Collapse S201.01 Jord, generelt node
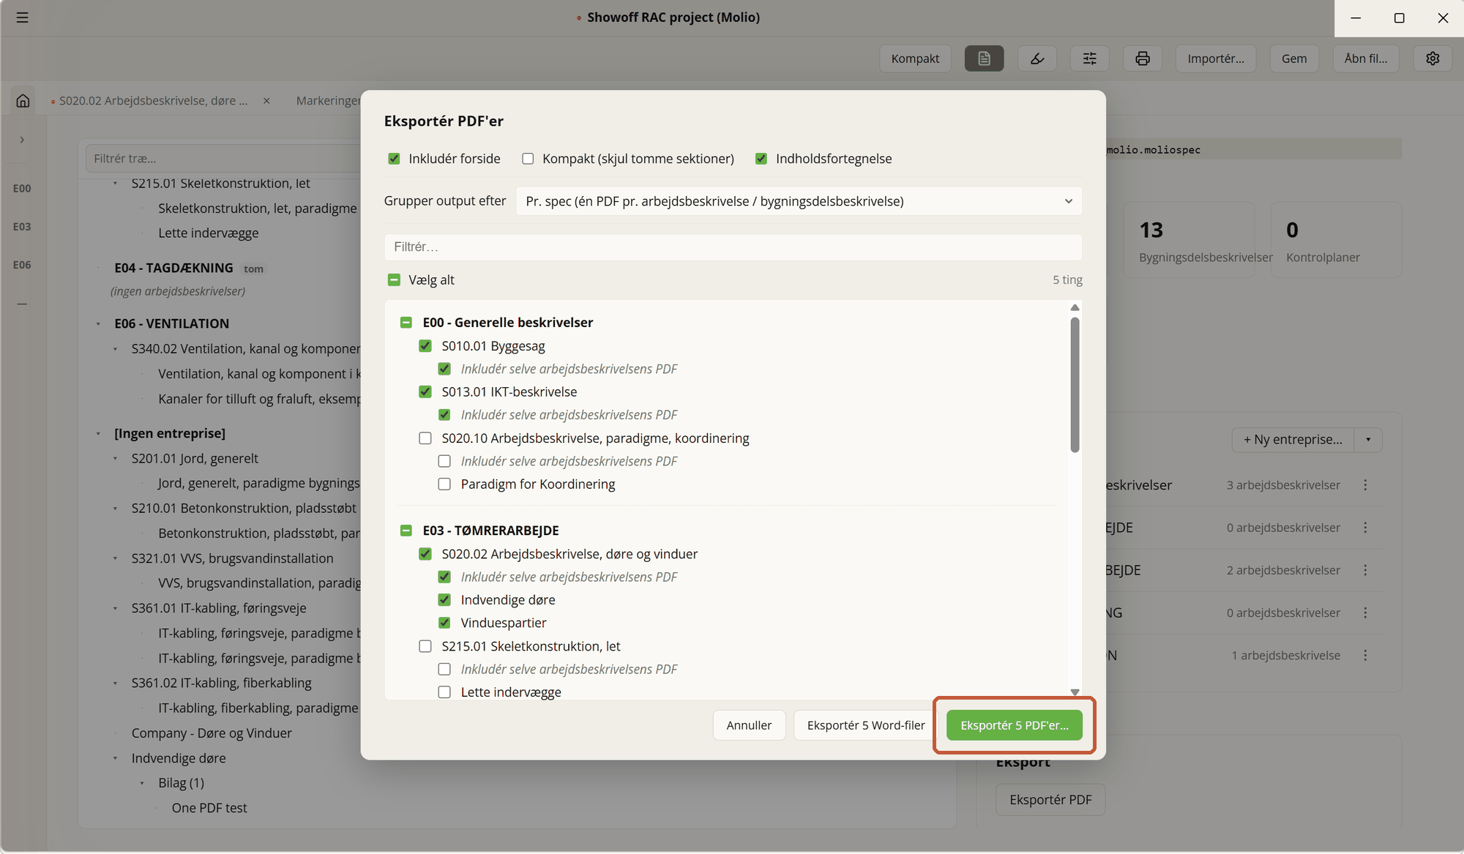The height and width of the screenshot is (854, 1464). click(x=115, y=459)
